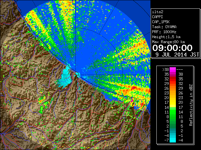Image resolution: width=201 pixels, height=150 pixels.
Task: Click the 'PRF: 1800Hz' line
Action: point(164,32)
